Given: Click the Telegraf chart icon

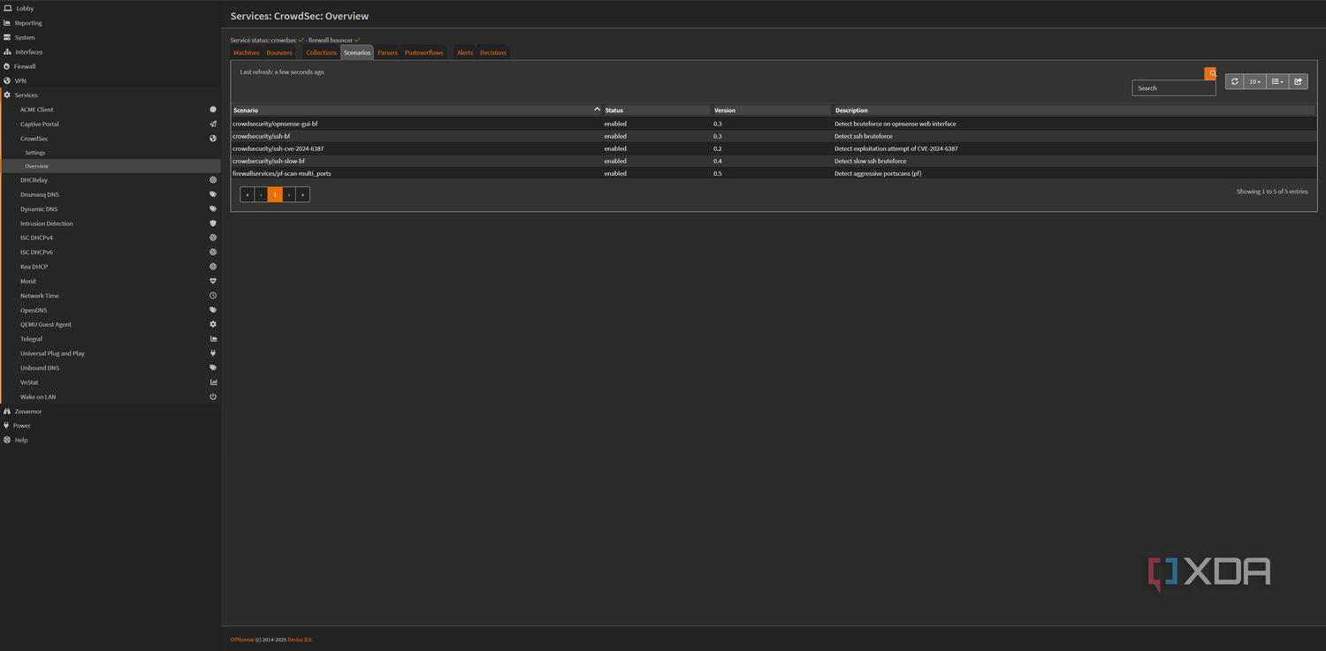Looking at the screenshot, I should pos(213,339).
